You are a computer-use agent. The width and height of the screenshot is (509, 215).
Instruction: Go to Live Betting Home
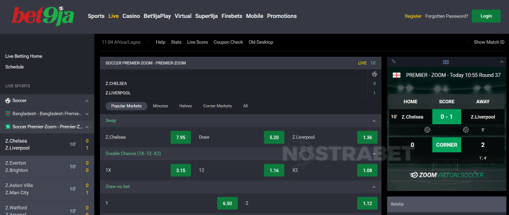pyautogui.click(x=24, y=56)
